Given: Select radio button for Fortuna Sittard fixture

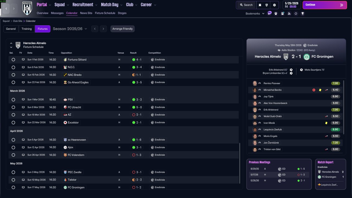Looking at the screenshot, I should pyautogui.click(x=13, y=60).
